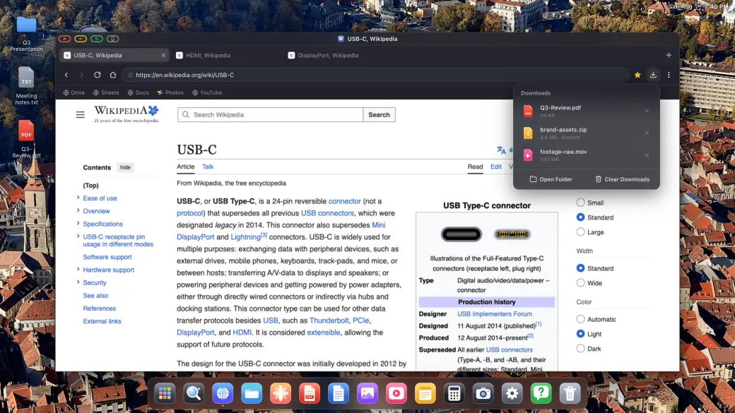Click the Wikipedia logo
735x413 pixels.
127,114
